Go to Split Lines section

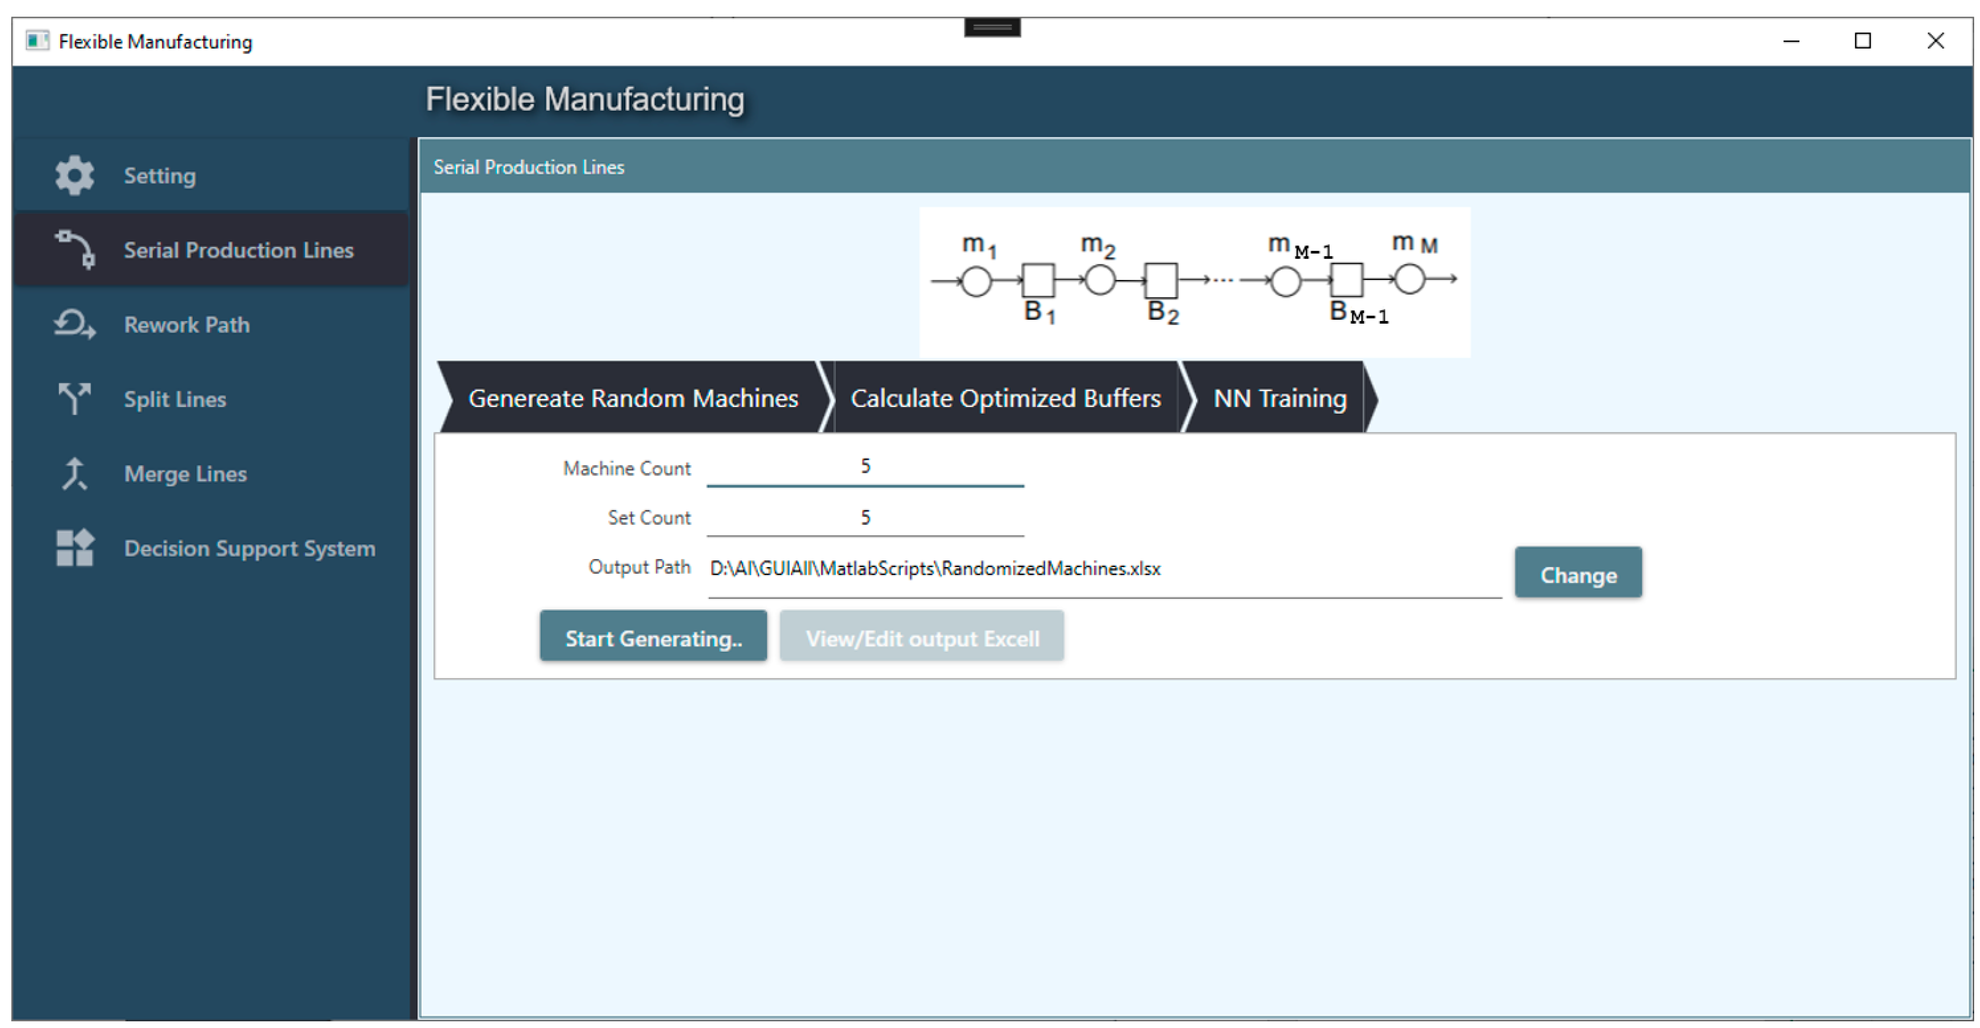point(175,399)
